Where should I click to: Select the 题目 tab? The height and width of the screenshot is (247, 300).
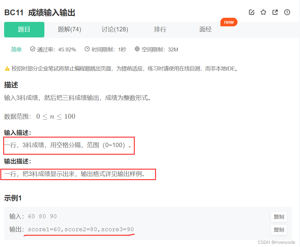coord(24,29)
